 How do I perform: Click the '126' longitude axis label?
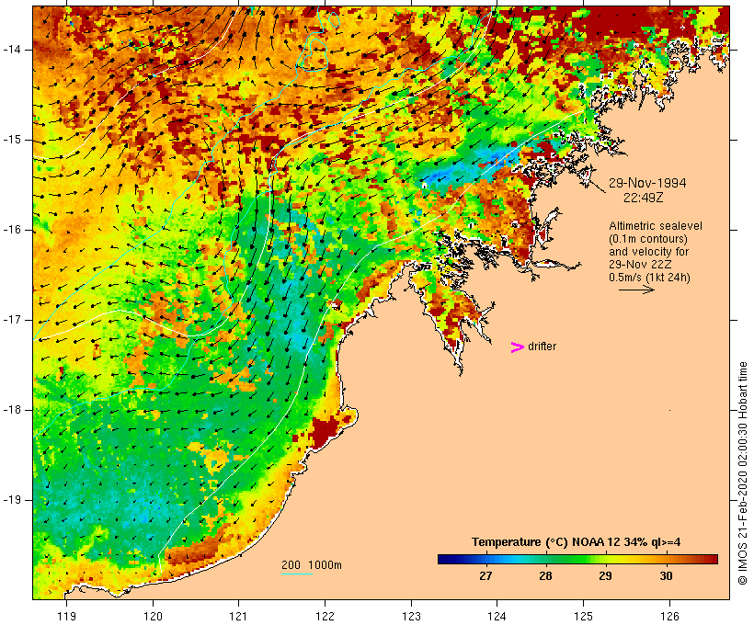click(669, 616)
